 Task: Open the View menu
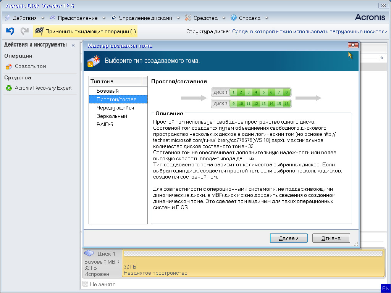(x=78, y=18)
